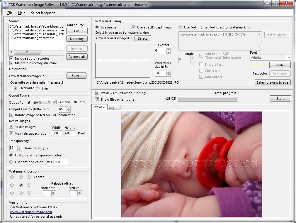Increase the 3D Offset spinner value
The image size is (296, 223).
click(169, 50)
